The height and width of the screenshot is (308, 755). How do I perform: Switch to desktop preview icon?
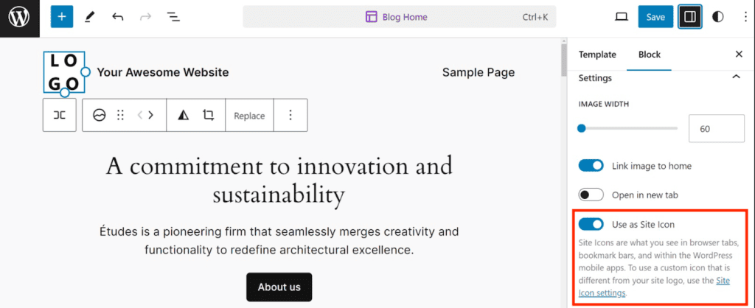[622, 17]
